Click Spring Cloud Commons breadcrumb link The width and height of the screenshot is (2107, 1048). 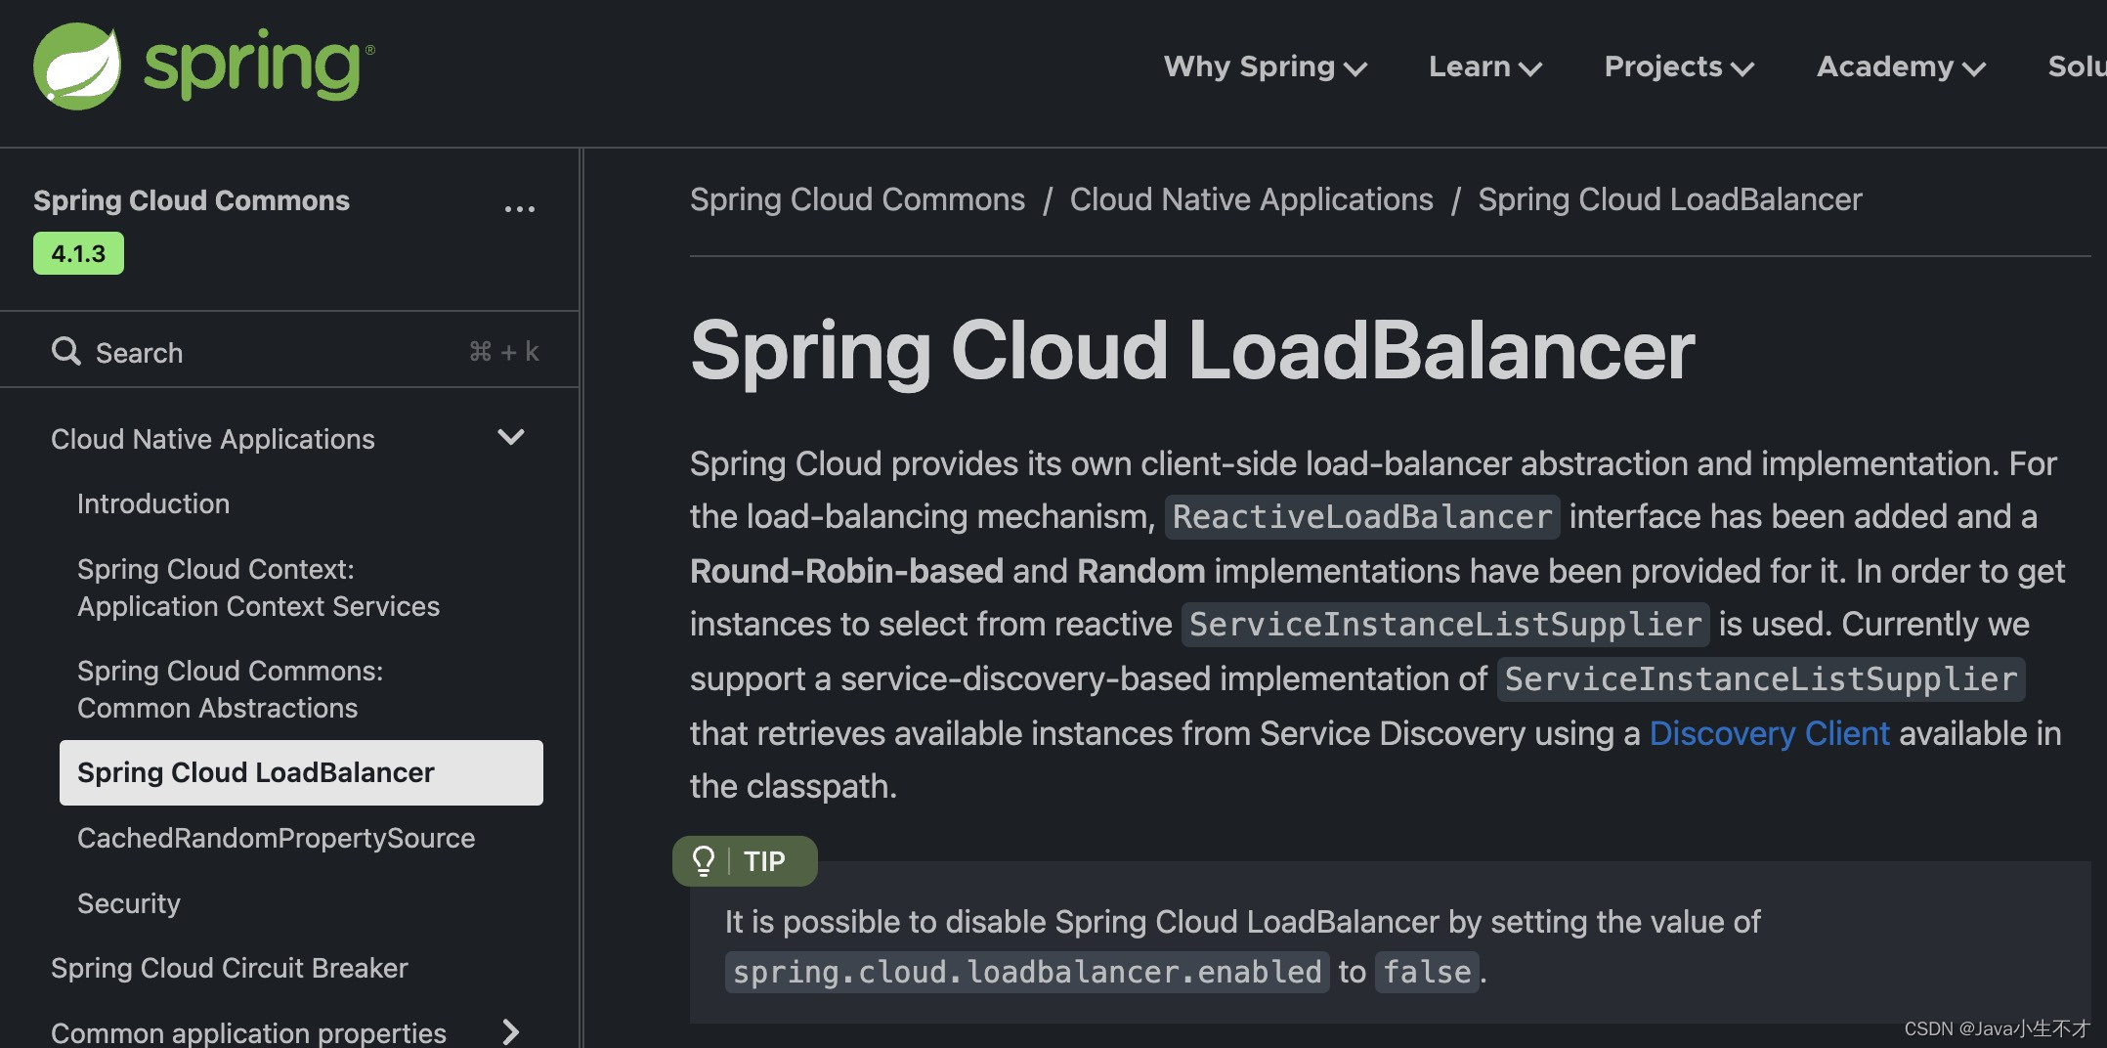click(857, 199)
